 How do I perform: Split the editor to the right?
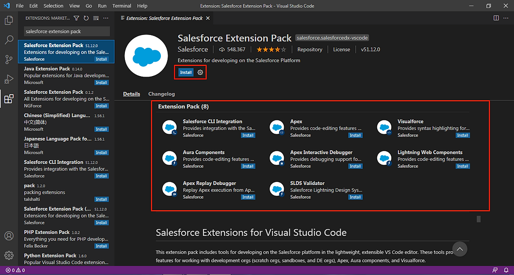pos(496,18)
